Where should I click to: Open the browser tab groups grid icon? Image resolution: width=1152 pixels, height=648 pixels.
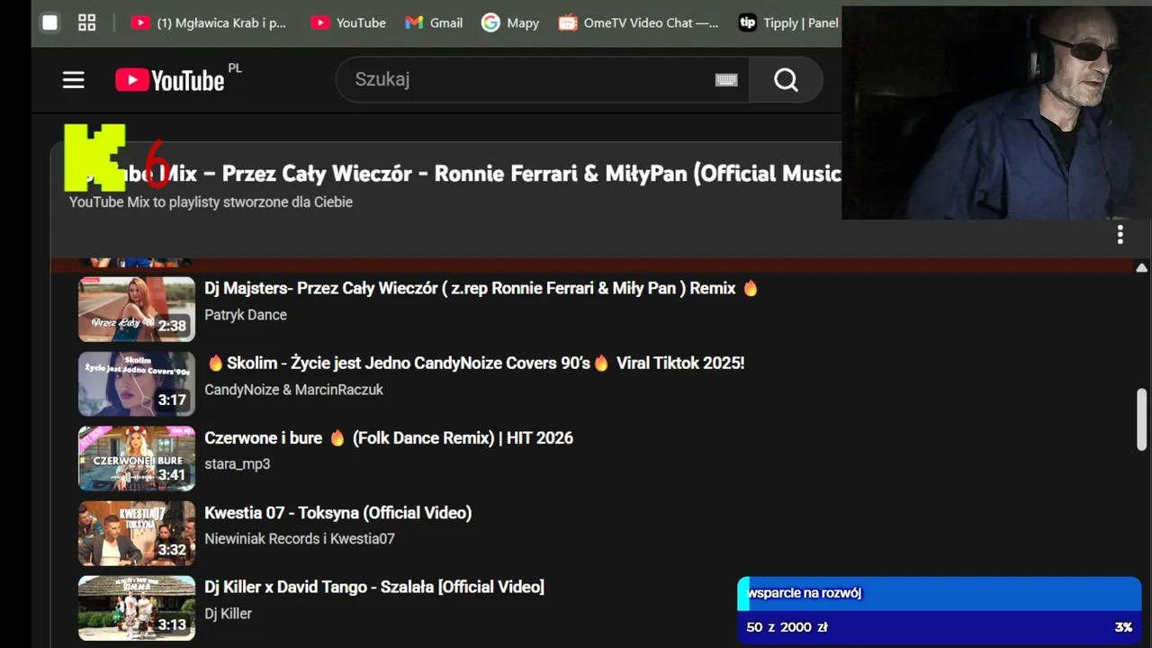(x=87, y=22)
